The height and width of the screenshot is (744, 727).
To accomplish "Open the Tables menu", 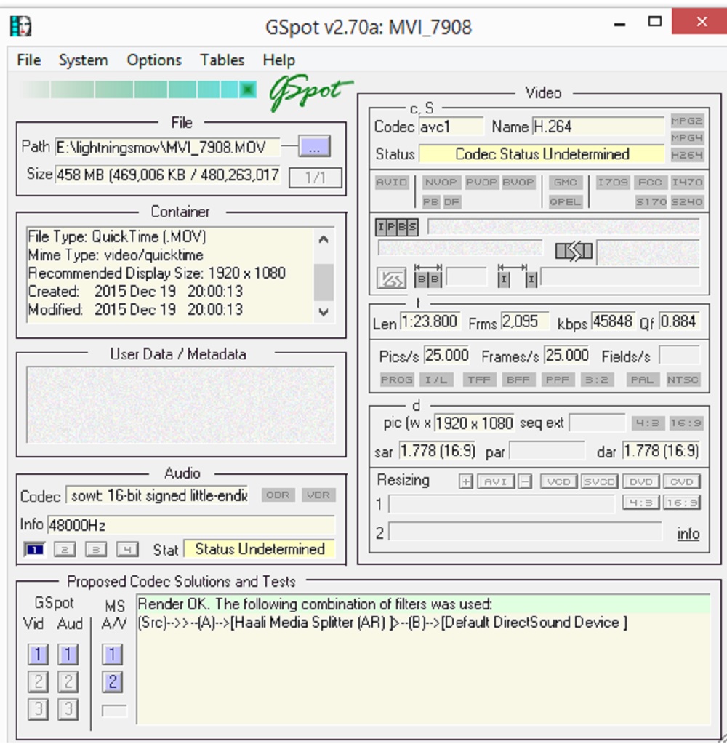I will 222,60.
